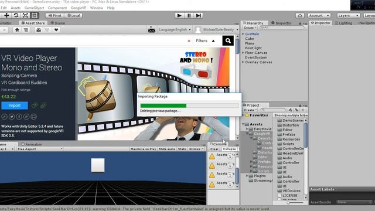Image resolution: width=375 pixels, height=211 pixels.
Task: Open Language English dropdown
Action: (175, 30)
